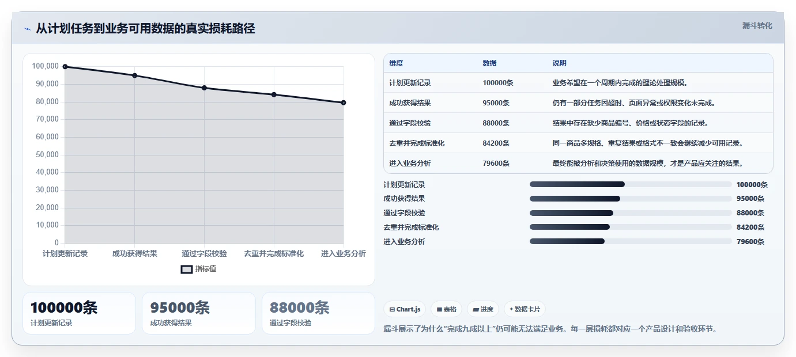Click the chart point above 去重并完成标准化
This screenshot has width=796, height=357.
[274, 94]
